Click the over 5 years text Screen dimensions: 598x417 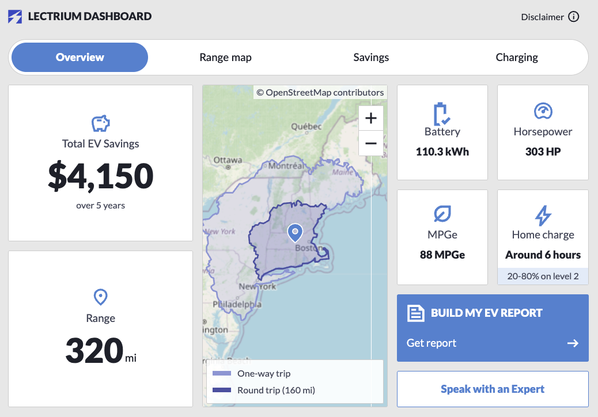click(x=101, y=206)
